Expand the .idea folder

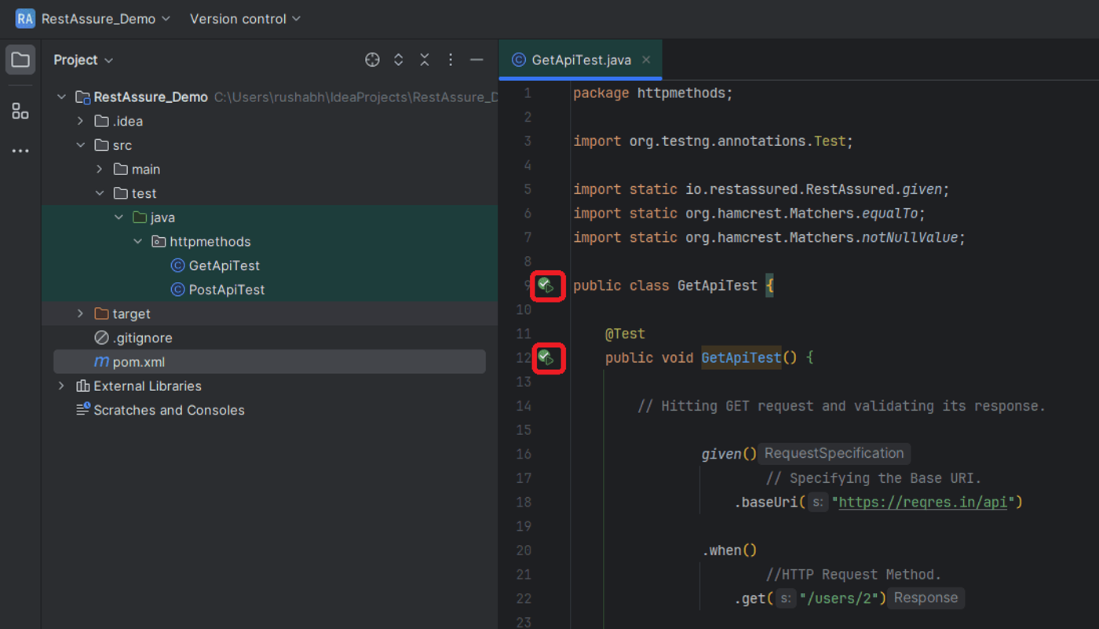click(80, 121)
